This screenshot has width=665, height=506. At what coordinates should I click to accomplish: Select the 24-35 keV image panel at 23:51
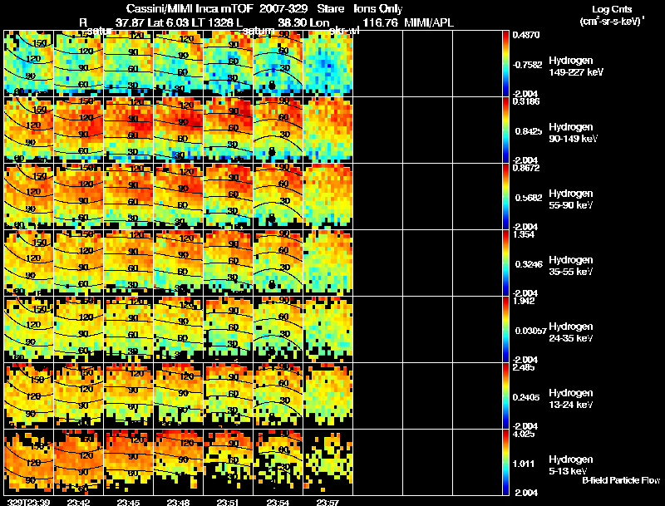[x=229, y=330]
